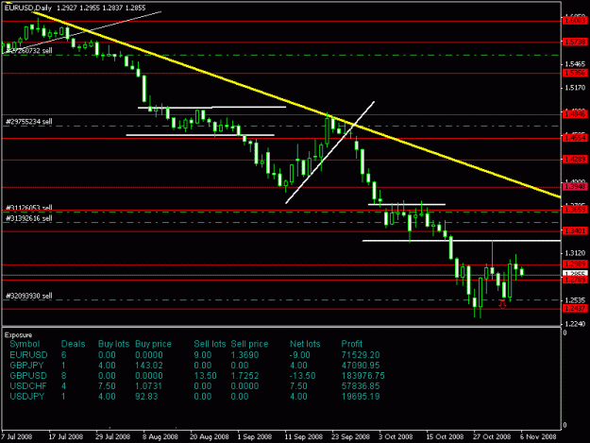Click the 1.4289 red price label
The image size is (590, 443).
pyautogui.click(x=575, y=160)
